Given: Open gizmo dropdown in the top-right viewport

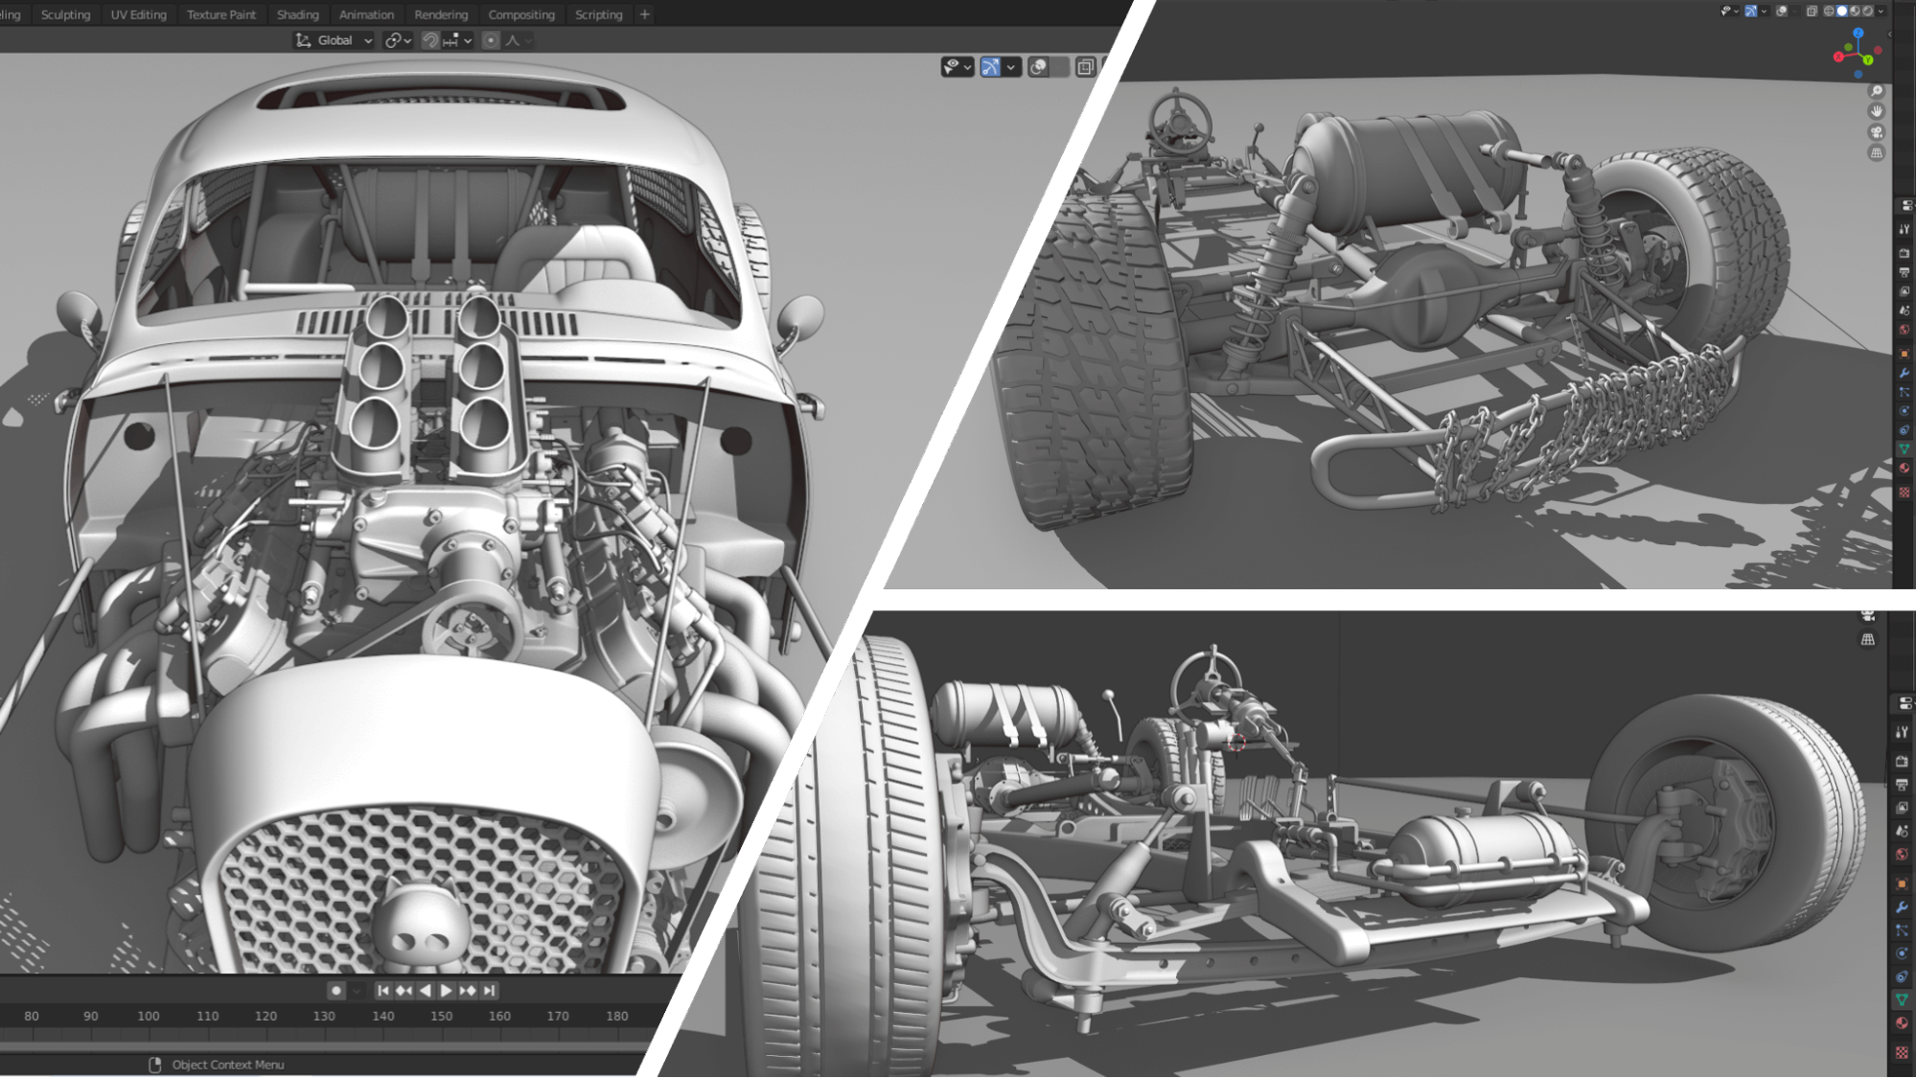Looking at the screenshot, I should coord(1764,11).
